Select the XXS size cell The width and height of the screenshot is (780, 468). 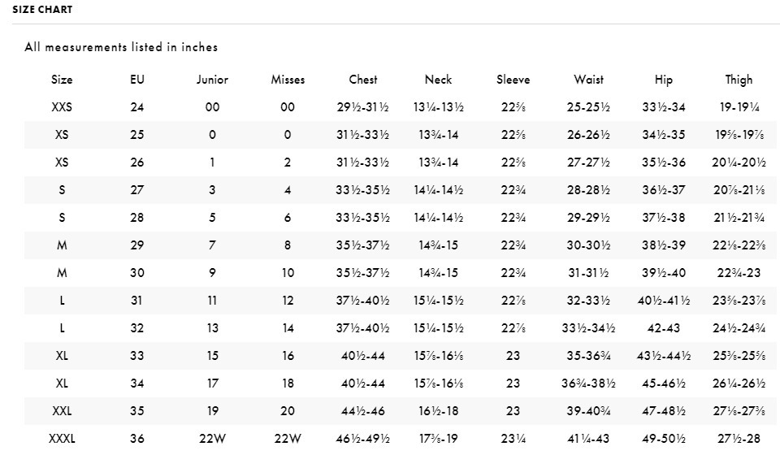pos(62,106)
